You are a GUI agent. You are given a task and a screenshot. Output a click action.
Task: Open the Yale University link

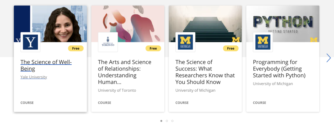click(34, 77)
